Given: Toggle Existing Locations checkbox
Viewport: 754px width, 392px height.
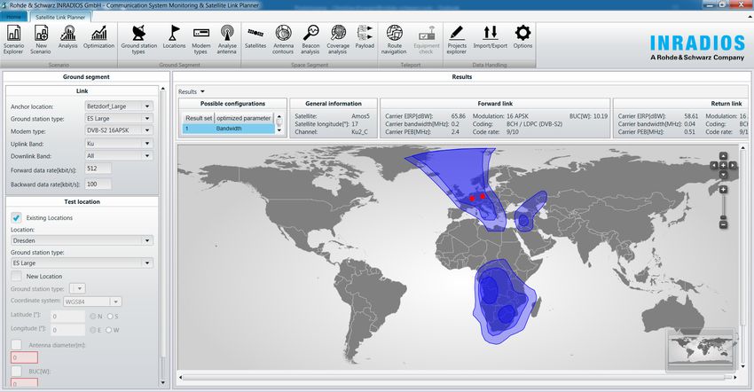Looking at the screenshot, I should (x=16, y=218).
